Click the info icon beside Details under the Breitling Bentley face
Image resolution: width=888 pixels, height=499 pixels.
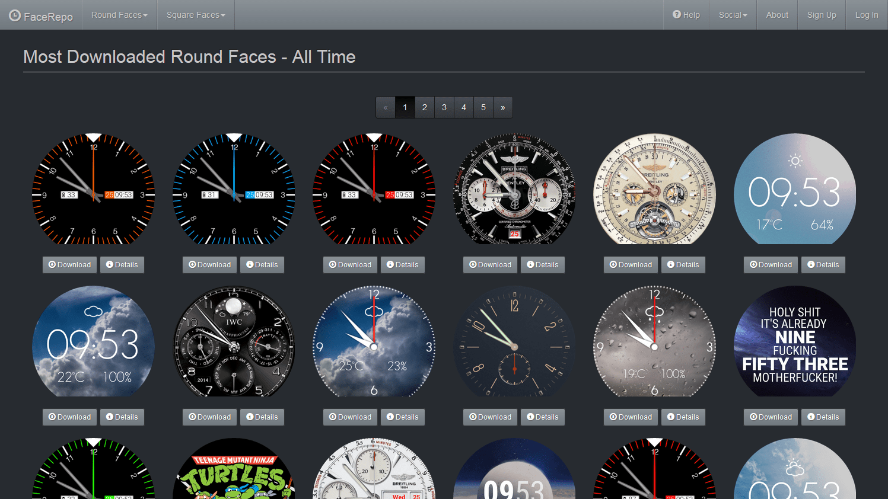(532, 265)
